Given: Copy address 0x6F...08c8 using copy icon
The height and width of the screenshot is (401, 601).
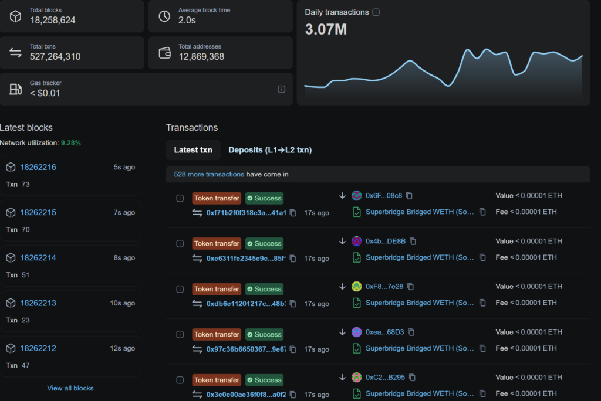Looking at the screenshot, I should (410, 196).
